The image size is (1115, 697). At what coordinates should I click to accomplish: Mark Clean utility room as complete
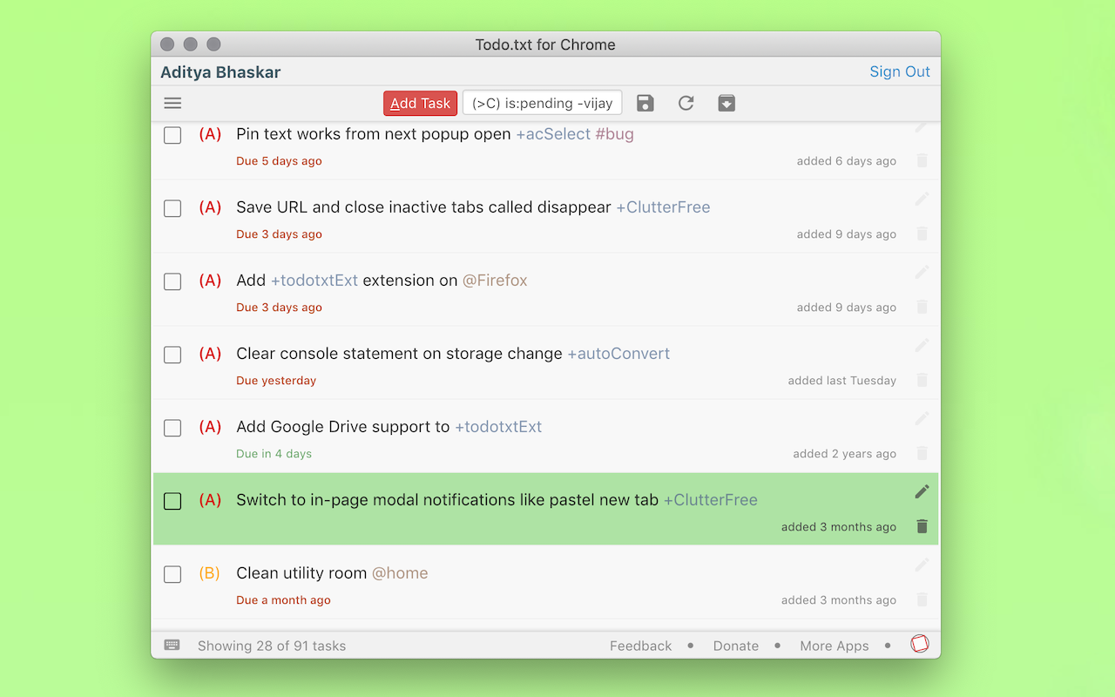[x=172, y=574]
